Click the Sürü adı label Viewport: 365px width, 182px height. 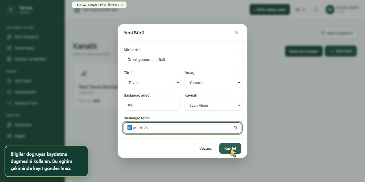(x=131, y=50)
